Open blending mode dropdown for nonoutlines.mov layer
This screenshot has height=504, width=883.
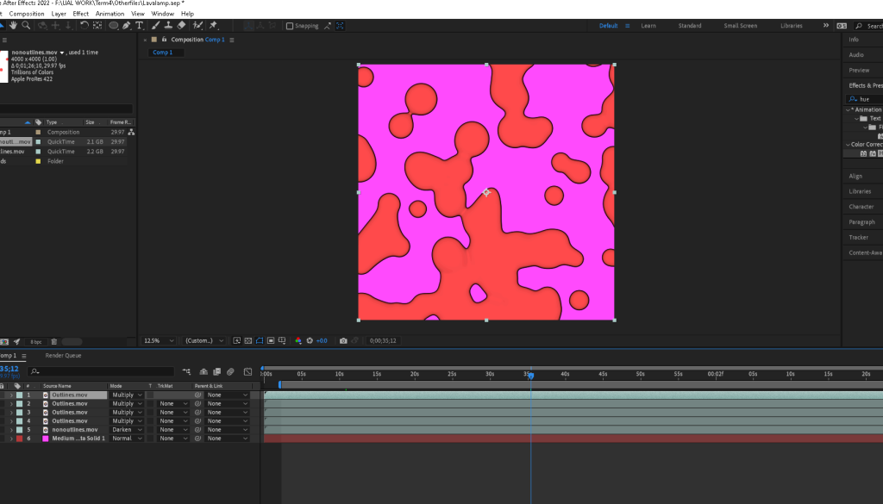click(127, 429)
